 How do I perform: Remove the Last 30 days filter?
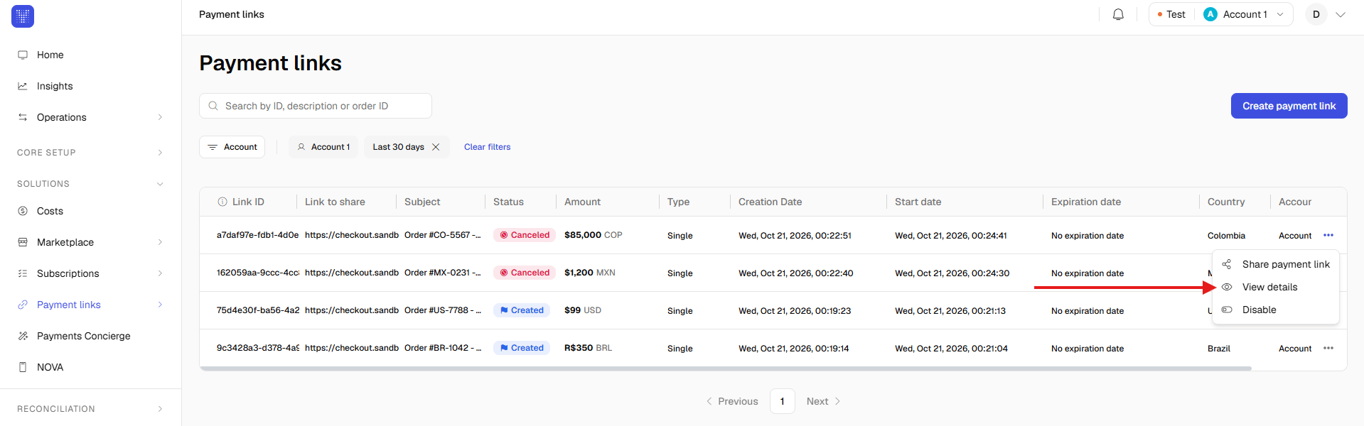click(436, 147)
